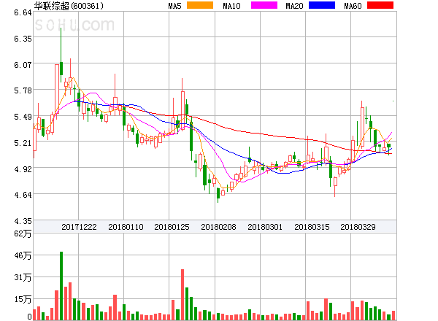
Task: Click the 6.64 price axis label
Action: point(23,12)
